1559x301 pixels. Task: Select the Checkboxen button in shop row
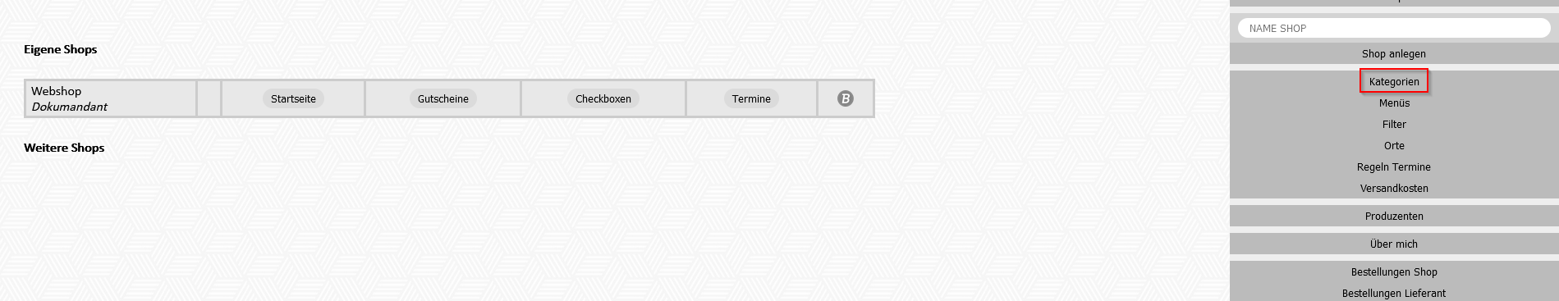coord(603,98)
